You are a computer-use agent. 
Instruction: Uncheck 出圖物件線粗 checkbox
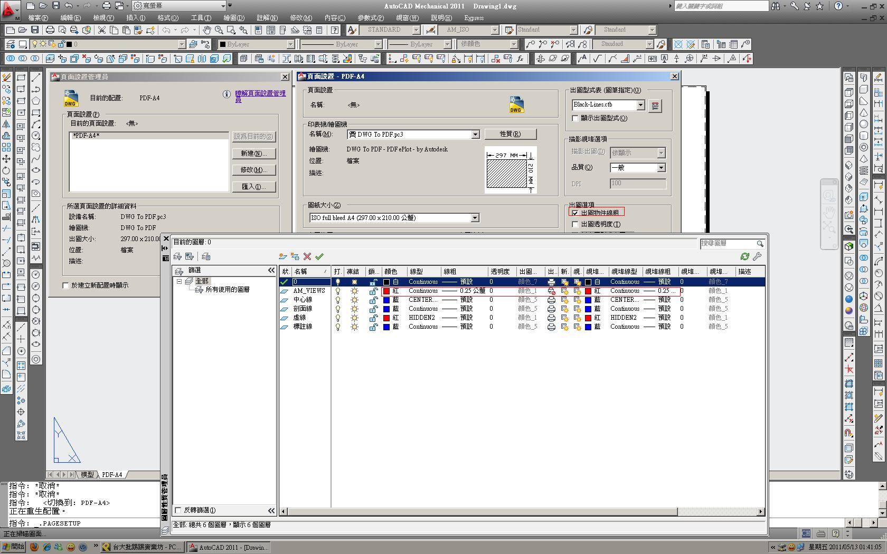click(x=575, y=213)
